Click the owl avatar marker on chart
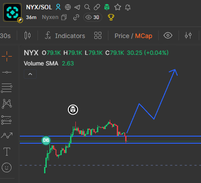The image size is (201, 183). point(73,110)
